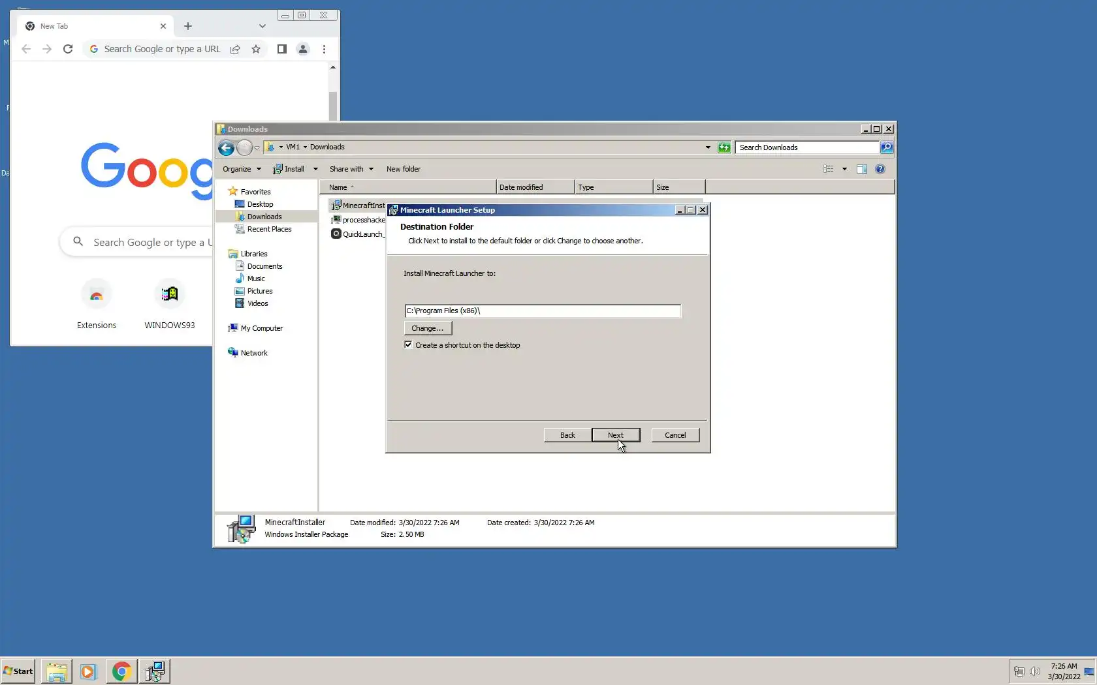1097x685 pixels.
Task: Close the New Tab tab
Action: click(163, 26)
